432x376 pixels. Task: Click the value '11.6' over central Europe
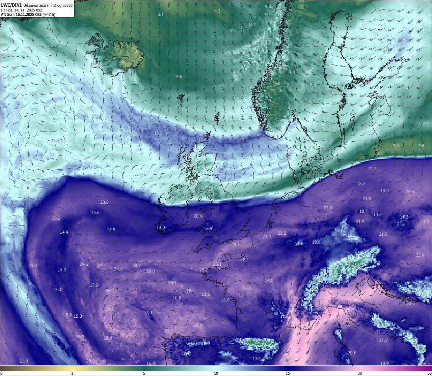coord(299,243)
